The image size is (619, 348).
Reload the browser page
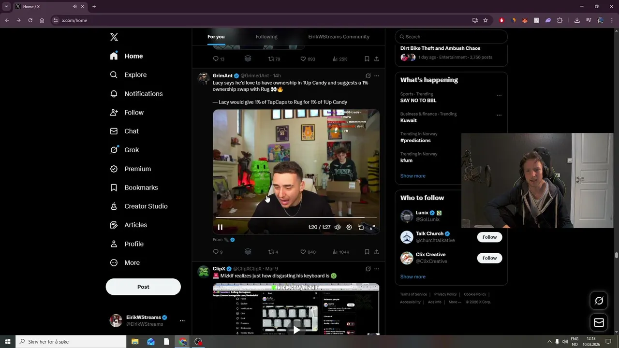[x=30, y=20]
